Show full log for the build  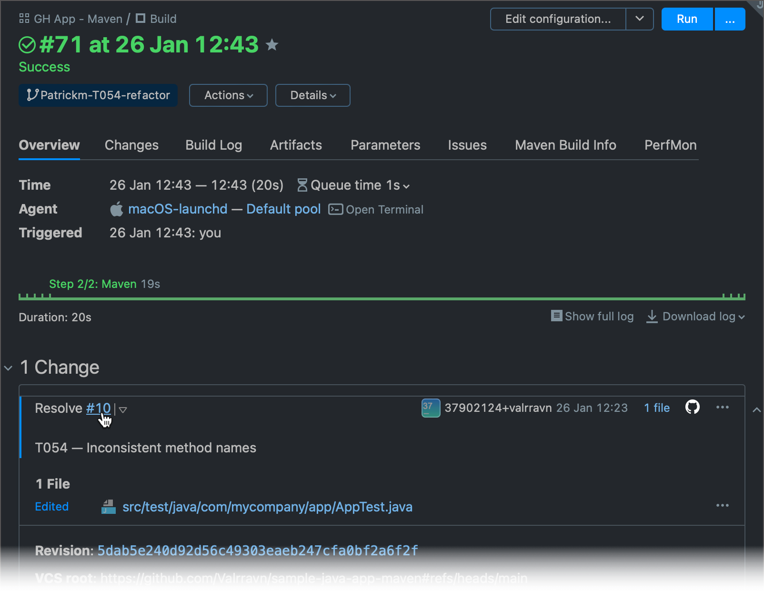592,316
